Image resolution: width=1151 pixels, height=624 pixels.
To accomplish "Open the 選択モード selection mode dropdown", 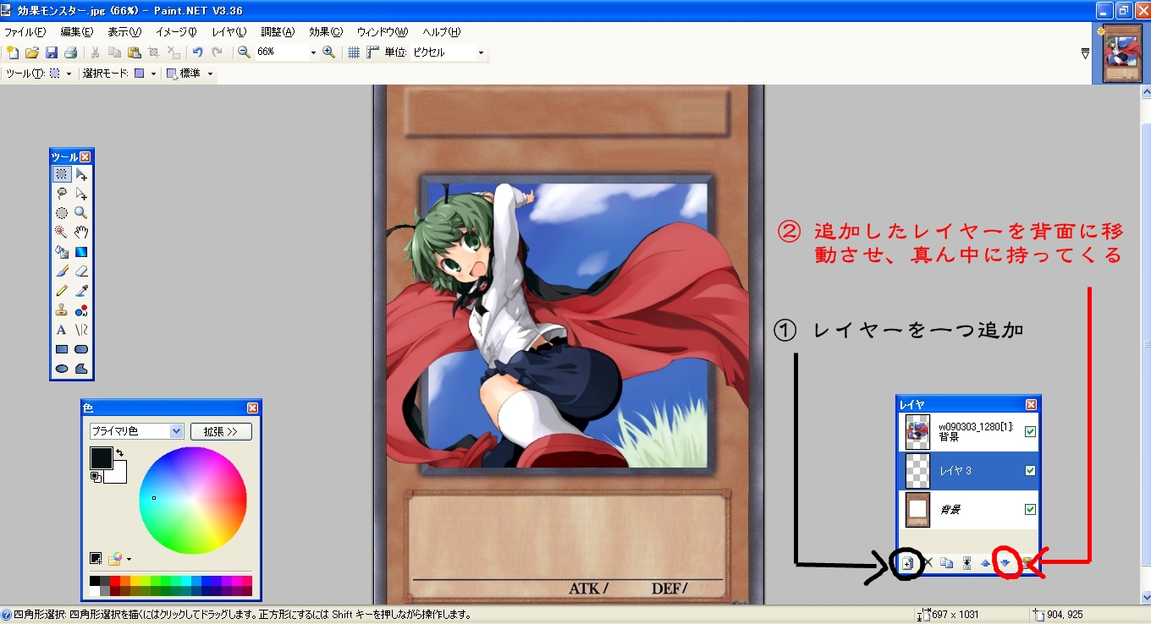I will click(153, 74).
